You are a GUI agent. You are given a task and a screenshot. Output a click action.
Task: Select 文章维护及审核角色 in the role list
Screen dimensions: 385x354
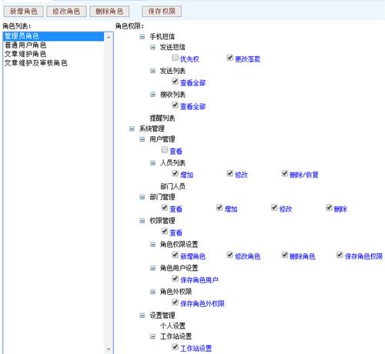(x=36, y=63)
